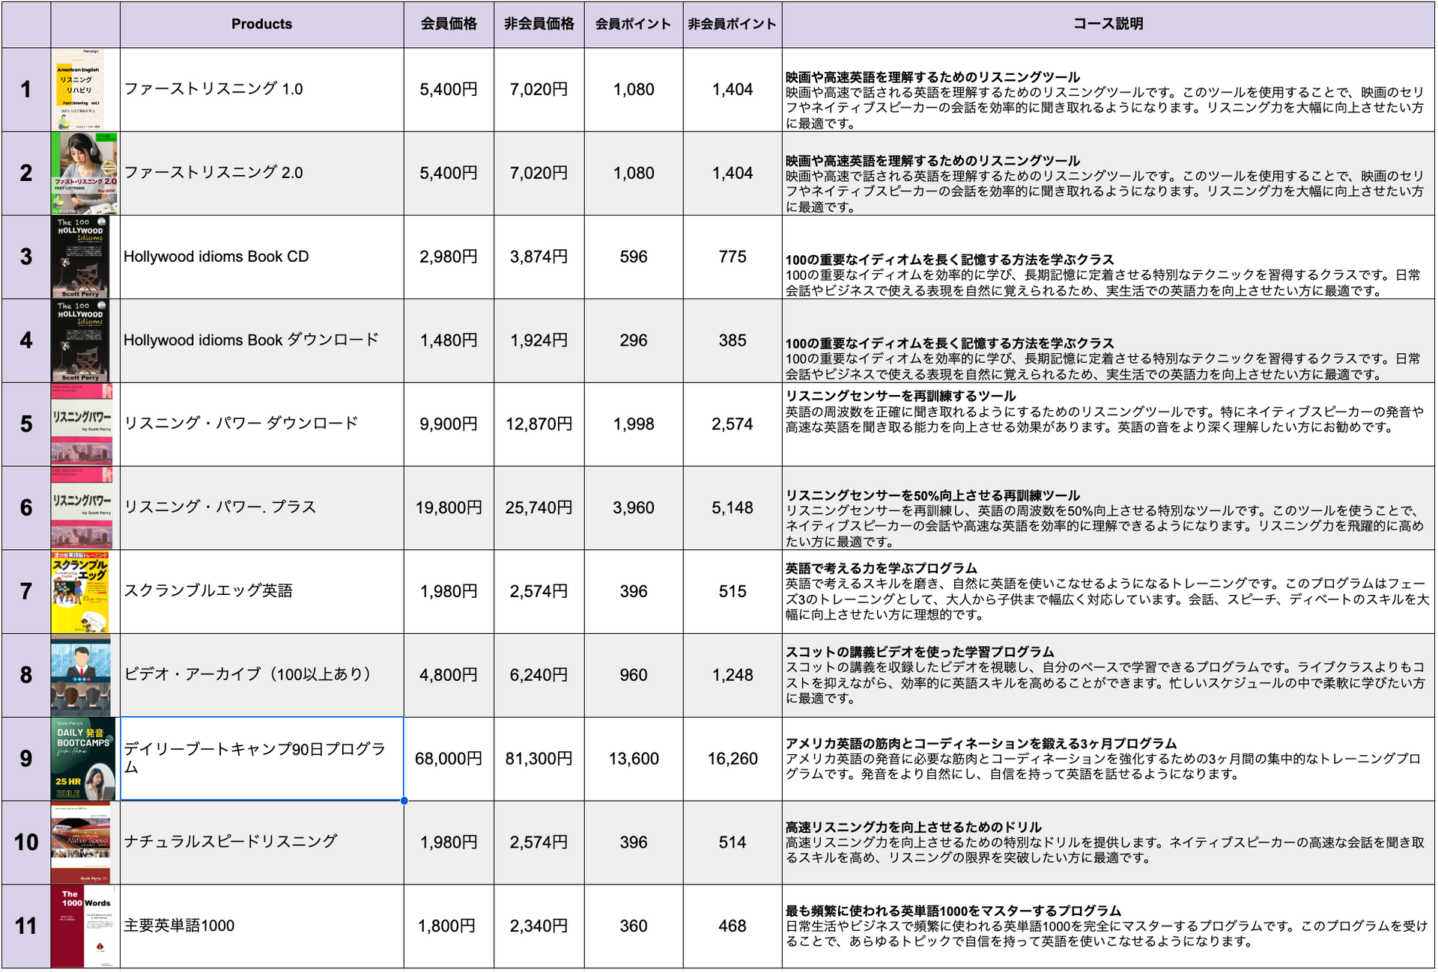Select the Hollywood idioms Book ダウンロード cover image
This screenshot has height=972, width=1438.
click(x=81, y=341)
